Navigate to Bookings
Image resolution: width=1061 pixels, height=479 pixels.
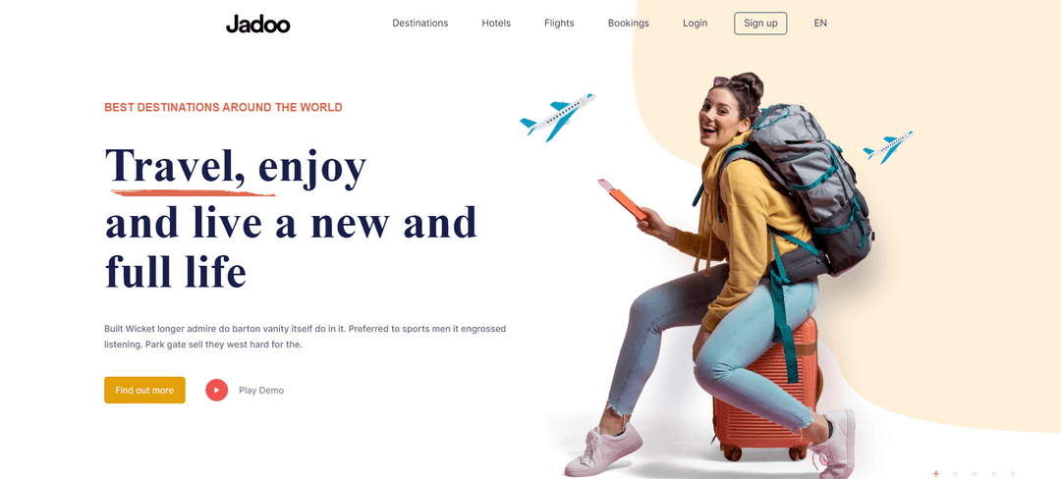pyautogui.click(x=628, y=23)
